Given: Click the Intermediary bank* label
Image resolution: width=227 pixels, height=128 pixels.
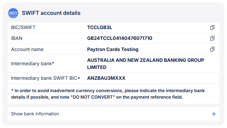Looking at the screenshot, I should [x=33, y=64].
